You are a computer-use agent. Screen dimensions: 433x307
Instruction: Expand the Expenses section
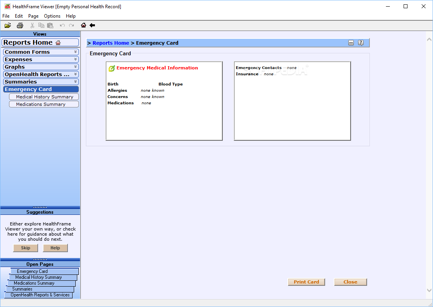[41, 59]
